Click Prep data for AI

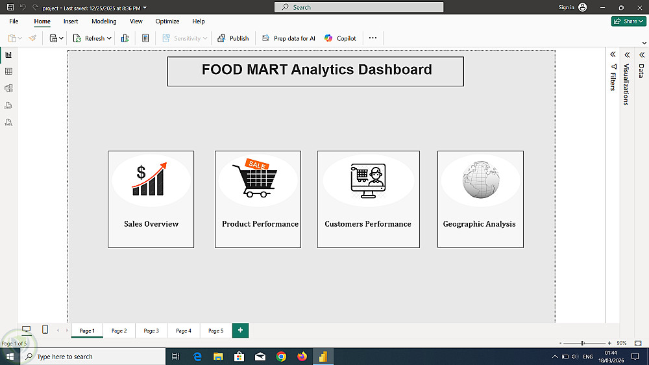pos(289,38)
